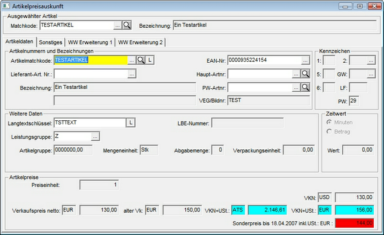Image resolution: width=384 pixels, height=235 pixels.
Task: Click the Lieferant-Art. Nr. input field
Action: tap(91, 74)
